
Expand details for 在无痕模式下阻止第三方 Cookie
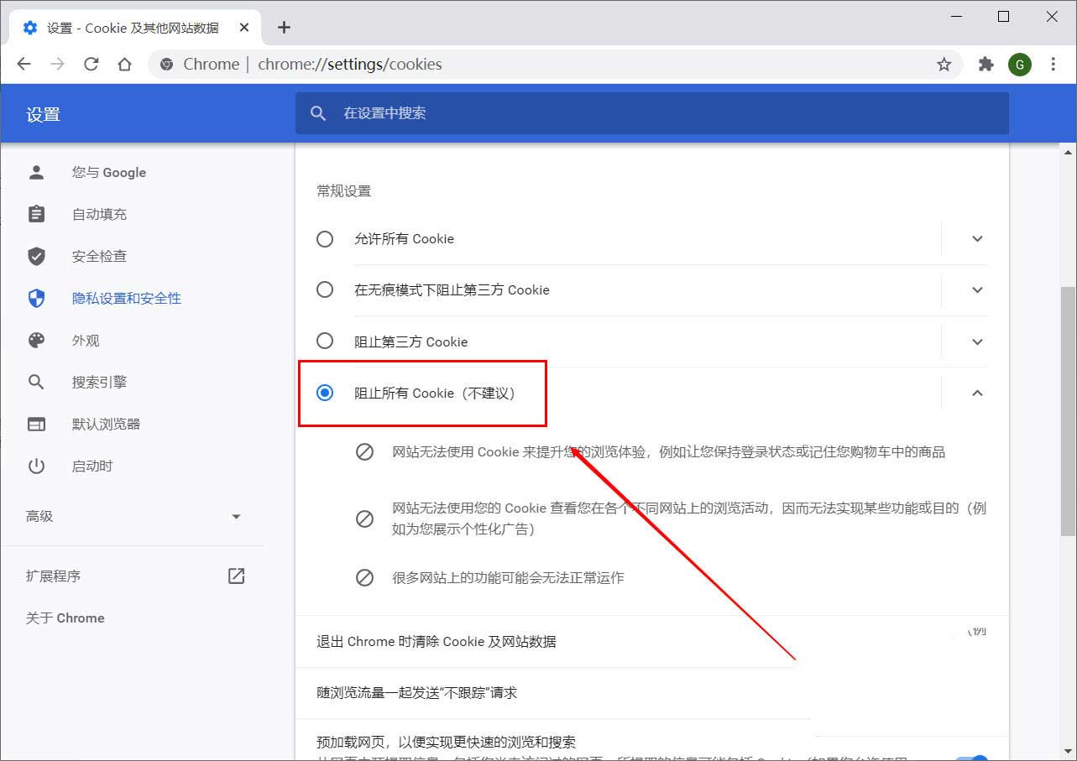[x=977, y=290]
